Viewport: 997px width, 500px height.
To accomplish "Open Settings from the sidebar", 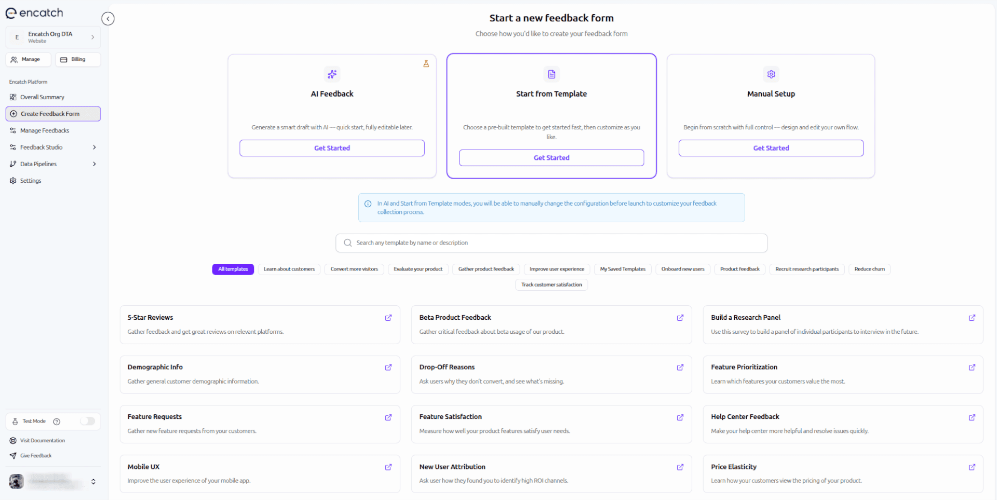I will tap(30, 181).
